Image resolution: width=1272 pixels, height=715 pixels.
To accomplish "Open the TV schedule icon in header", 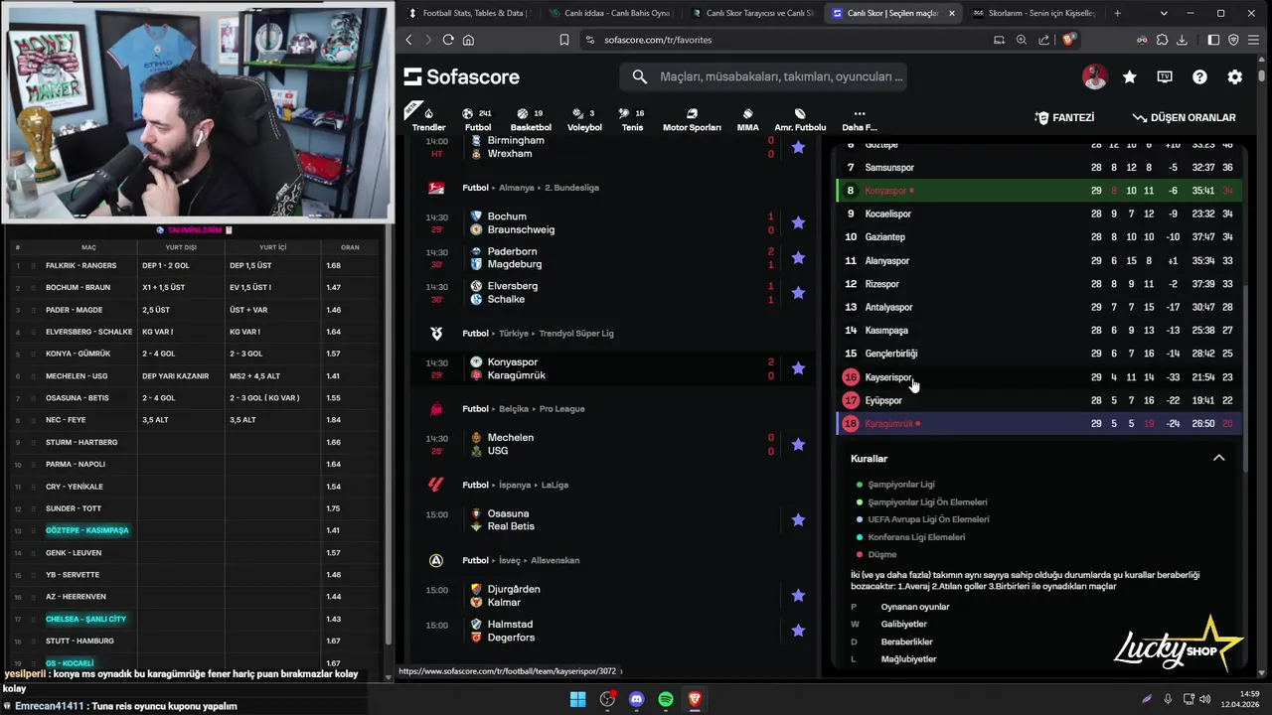I will click(x=1165, y=76).
